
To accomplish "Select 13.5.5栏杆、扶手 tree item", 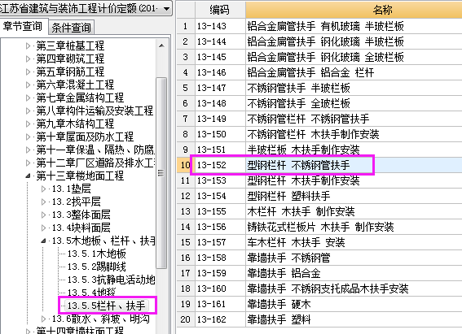I will [x=107, y=306].
